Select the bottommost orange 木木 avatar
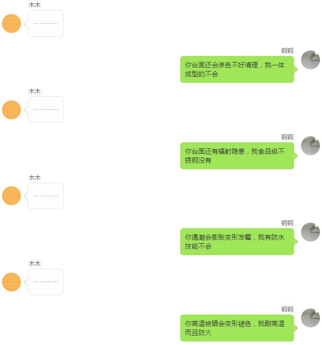Screen dimensions: 322x345 point(11,282)
